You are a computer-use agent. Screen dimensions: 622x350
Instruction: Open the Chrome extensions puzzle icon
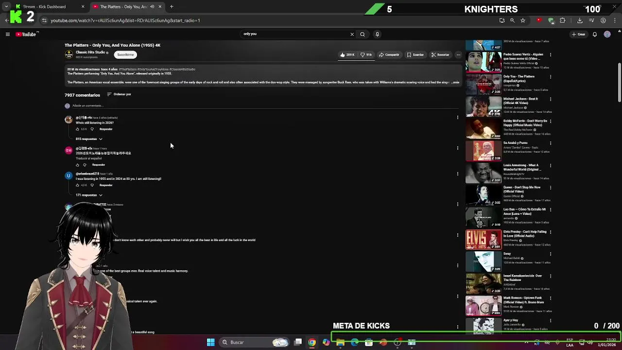coord(563,20)
